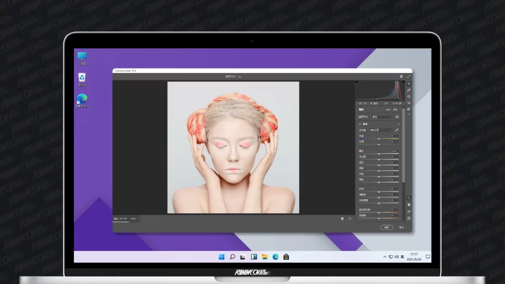Select the Hand pan tool
The height and width of the screenshot is (284, 505).
[x=409, y=205]
